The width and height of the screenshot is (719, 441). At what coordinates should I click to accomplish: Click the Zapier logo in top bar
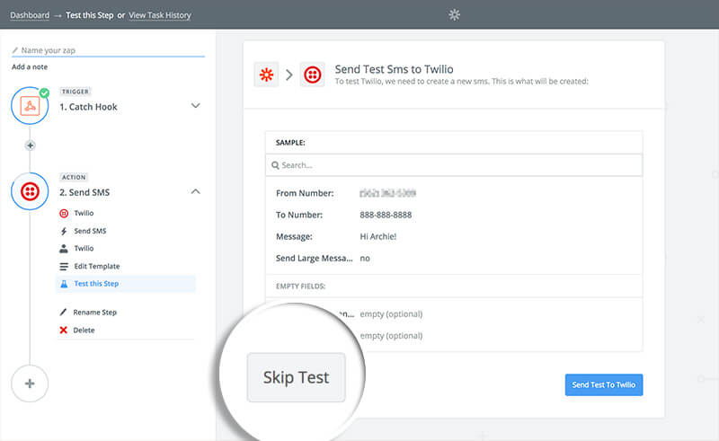tap(454, 14)
